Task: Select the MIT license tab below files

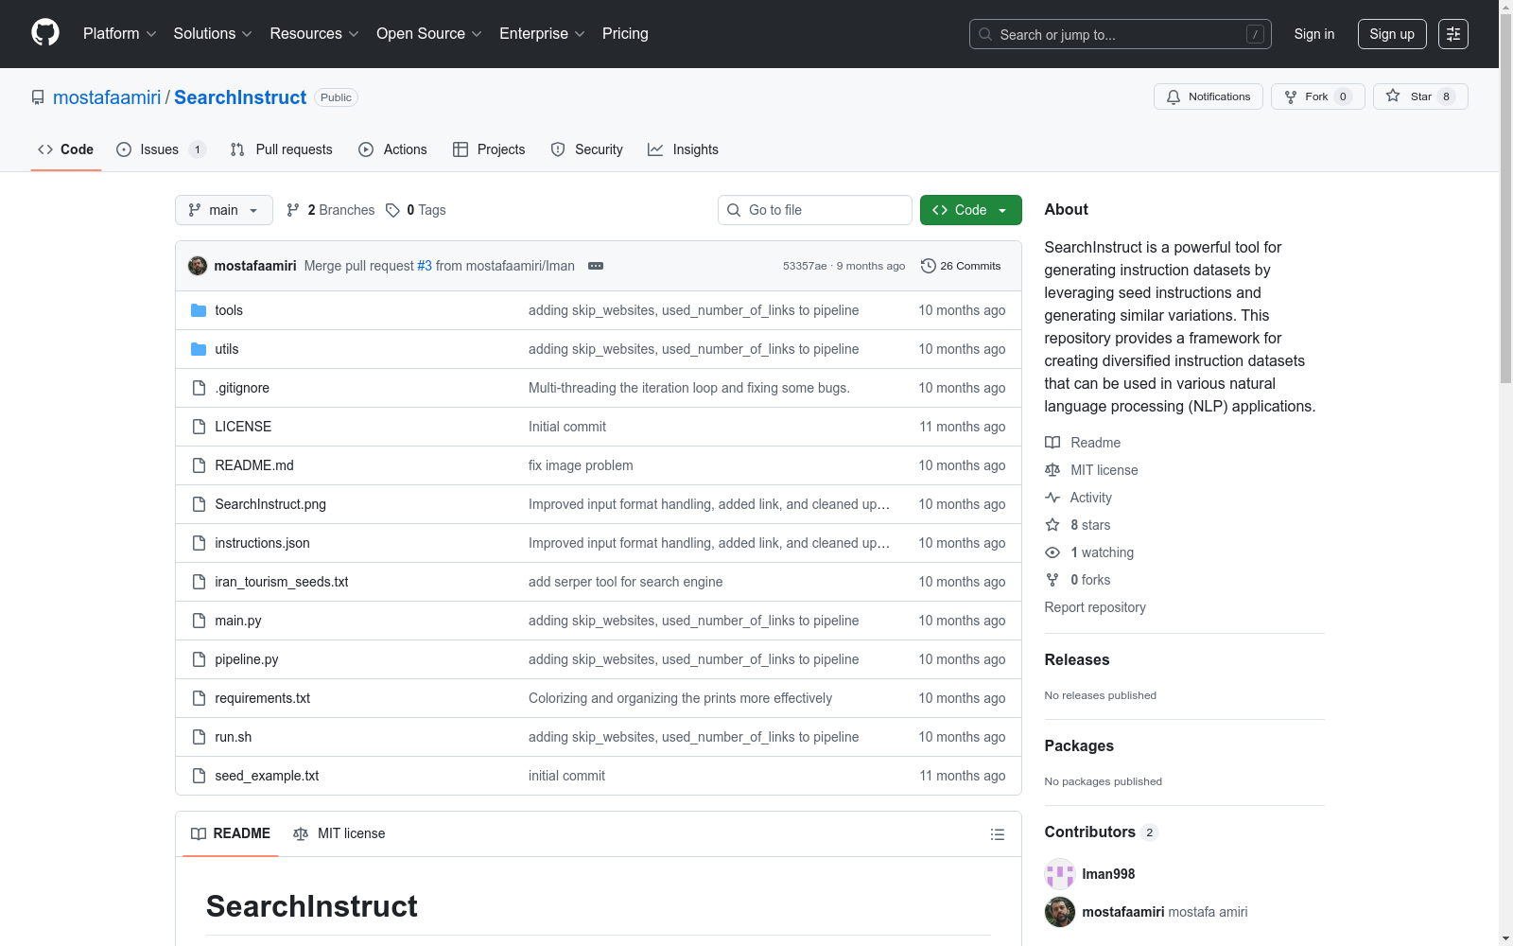Action: [339, 833]
